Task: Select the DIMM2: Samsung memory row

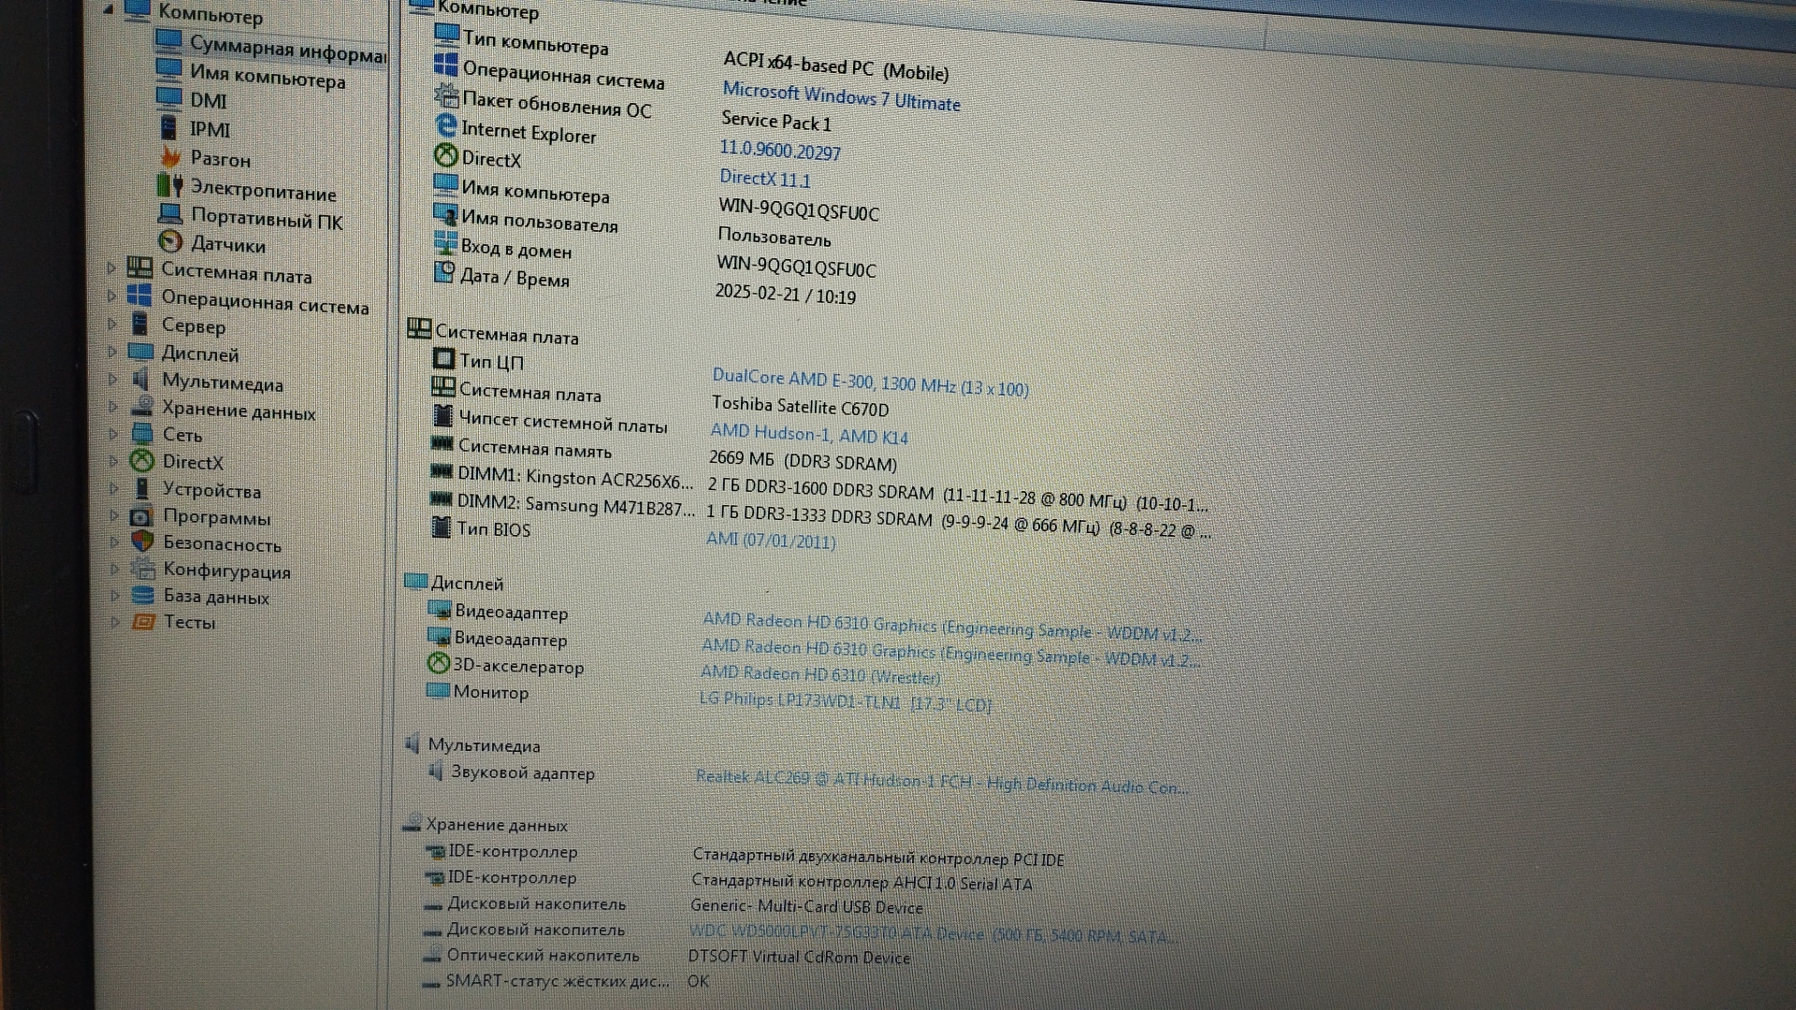Action: tap(819, 516)
